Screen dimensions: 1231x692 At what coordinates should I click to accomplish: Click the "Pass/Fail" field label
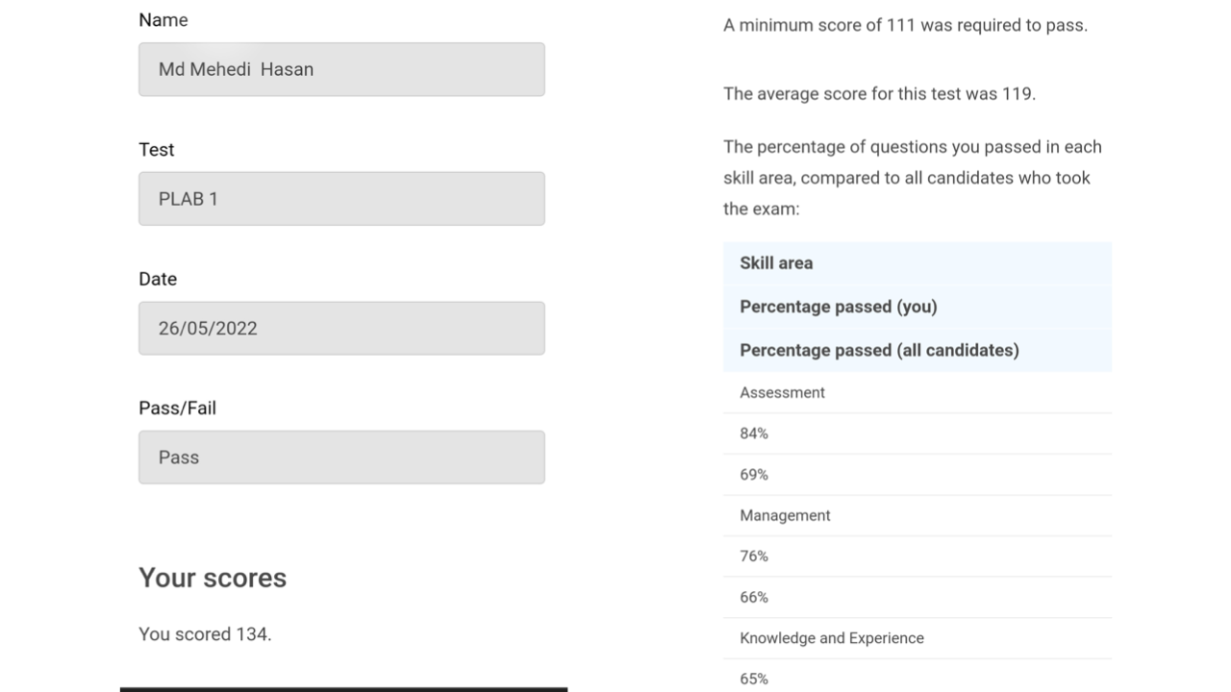click(177, 408)
